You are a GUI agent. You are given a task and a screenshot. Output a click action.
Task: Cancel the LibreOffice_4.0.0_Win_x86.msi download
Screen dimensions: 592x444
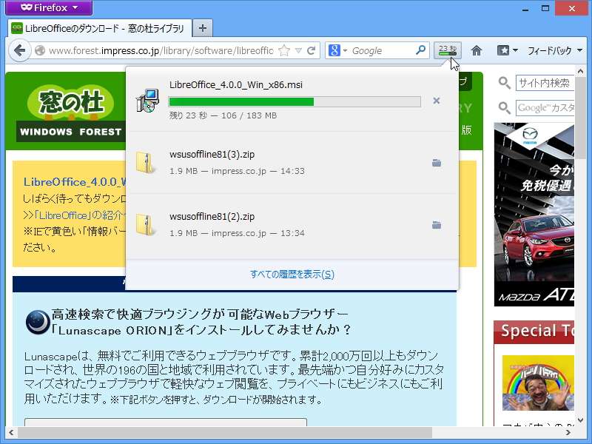(x=437, y=101)
